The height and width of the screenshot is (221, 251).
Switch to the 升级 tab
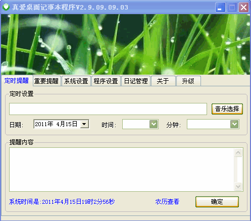pyautogui.click(x=188, y=81)
